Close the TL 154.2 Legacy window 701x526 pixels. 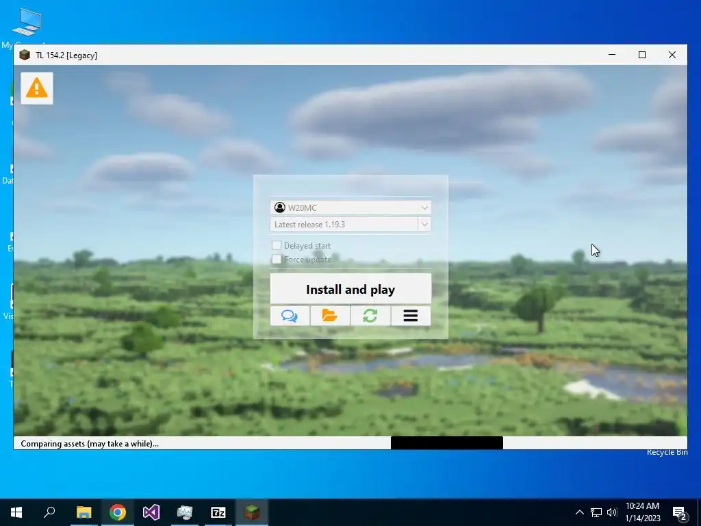672,55
